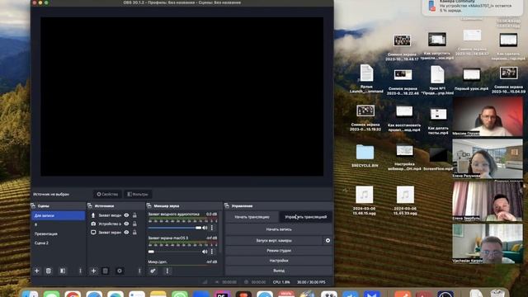The height and width of the screenshot is (297, 528).
Task: Select the scene named Я
Action: coord(58,224)
